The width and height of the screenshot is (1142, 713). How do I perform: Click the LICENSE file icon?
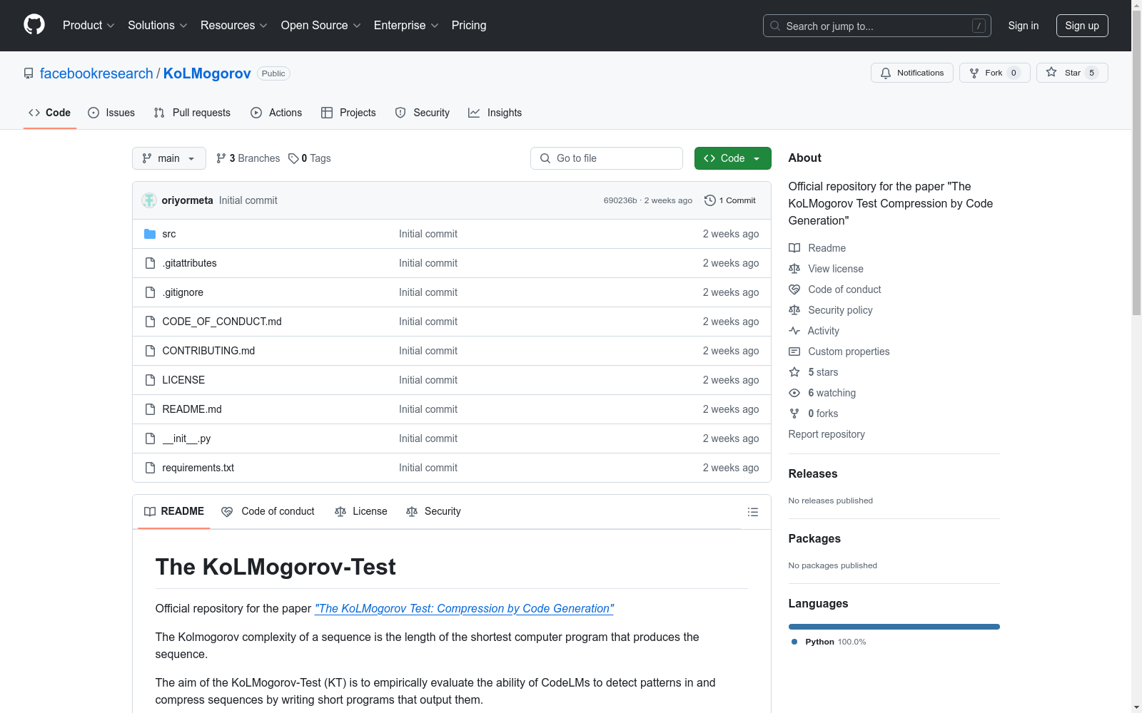click(x=150, y=380)
